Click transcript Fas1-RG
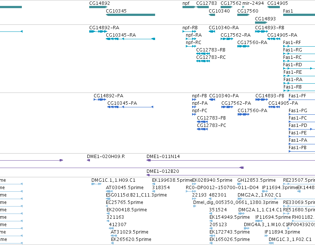This screenshot has width=315, height=245. [292, 50]
